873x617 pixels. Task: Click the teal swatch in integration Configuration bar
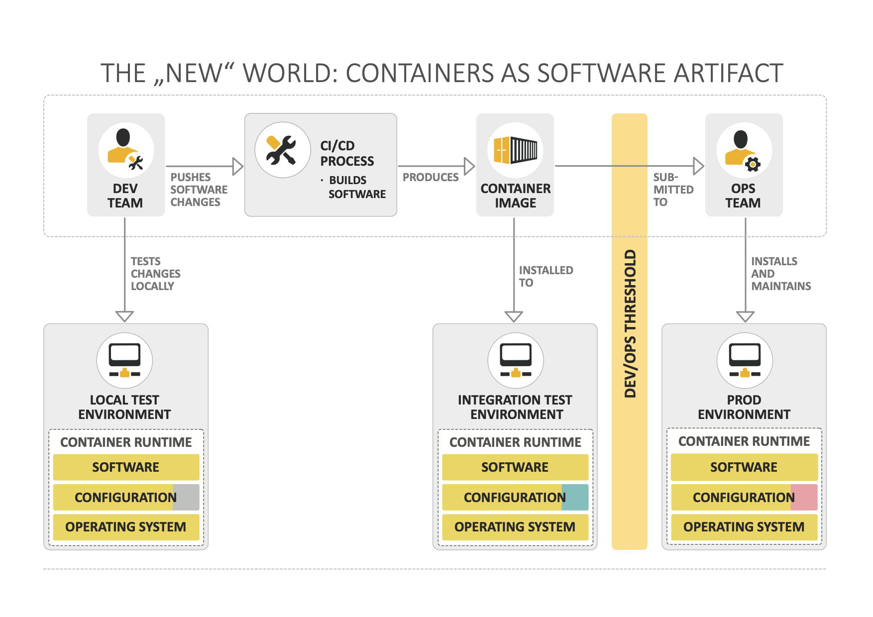coord(575,497)
